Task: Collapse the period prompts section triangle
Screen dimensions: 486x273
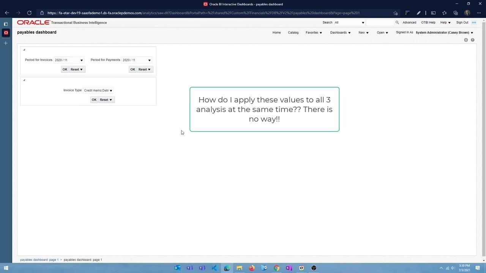Action: 24,50
